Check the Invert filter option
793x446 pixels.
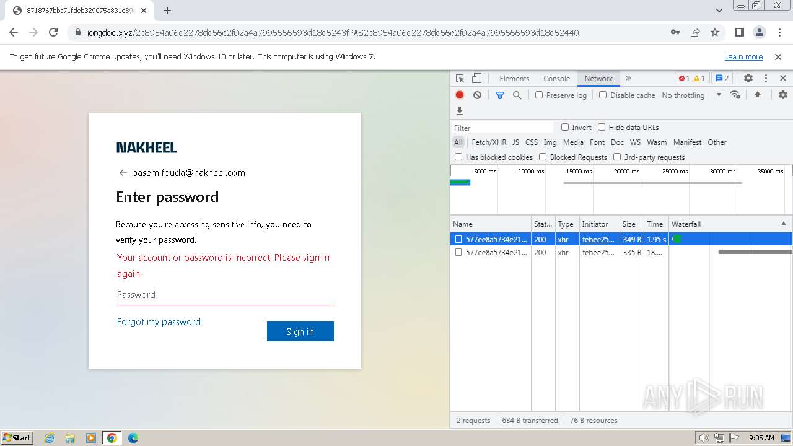(565, 127)
